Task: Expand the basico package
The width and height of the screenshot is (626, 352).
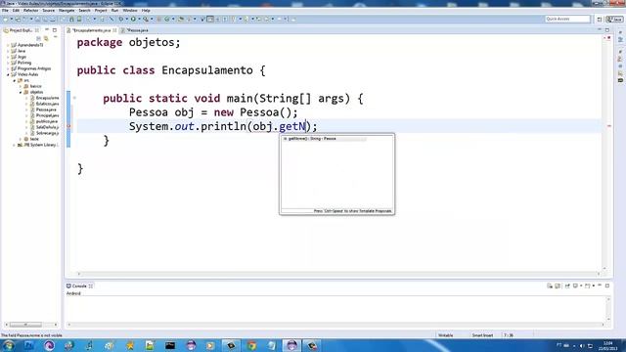Action: pyautogui.click(x=21, y=86)
